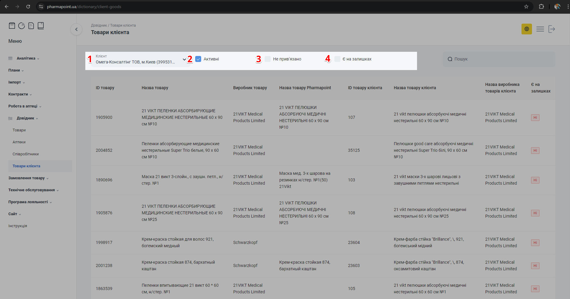Click the document icon in sidebar header

[x=31, y=26]
